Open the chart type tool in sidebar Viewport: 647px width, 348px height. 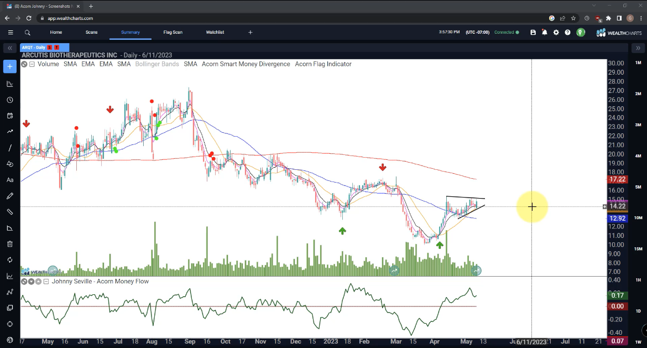coord(10,84)
